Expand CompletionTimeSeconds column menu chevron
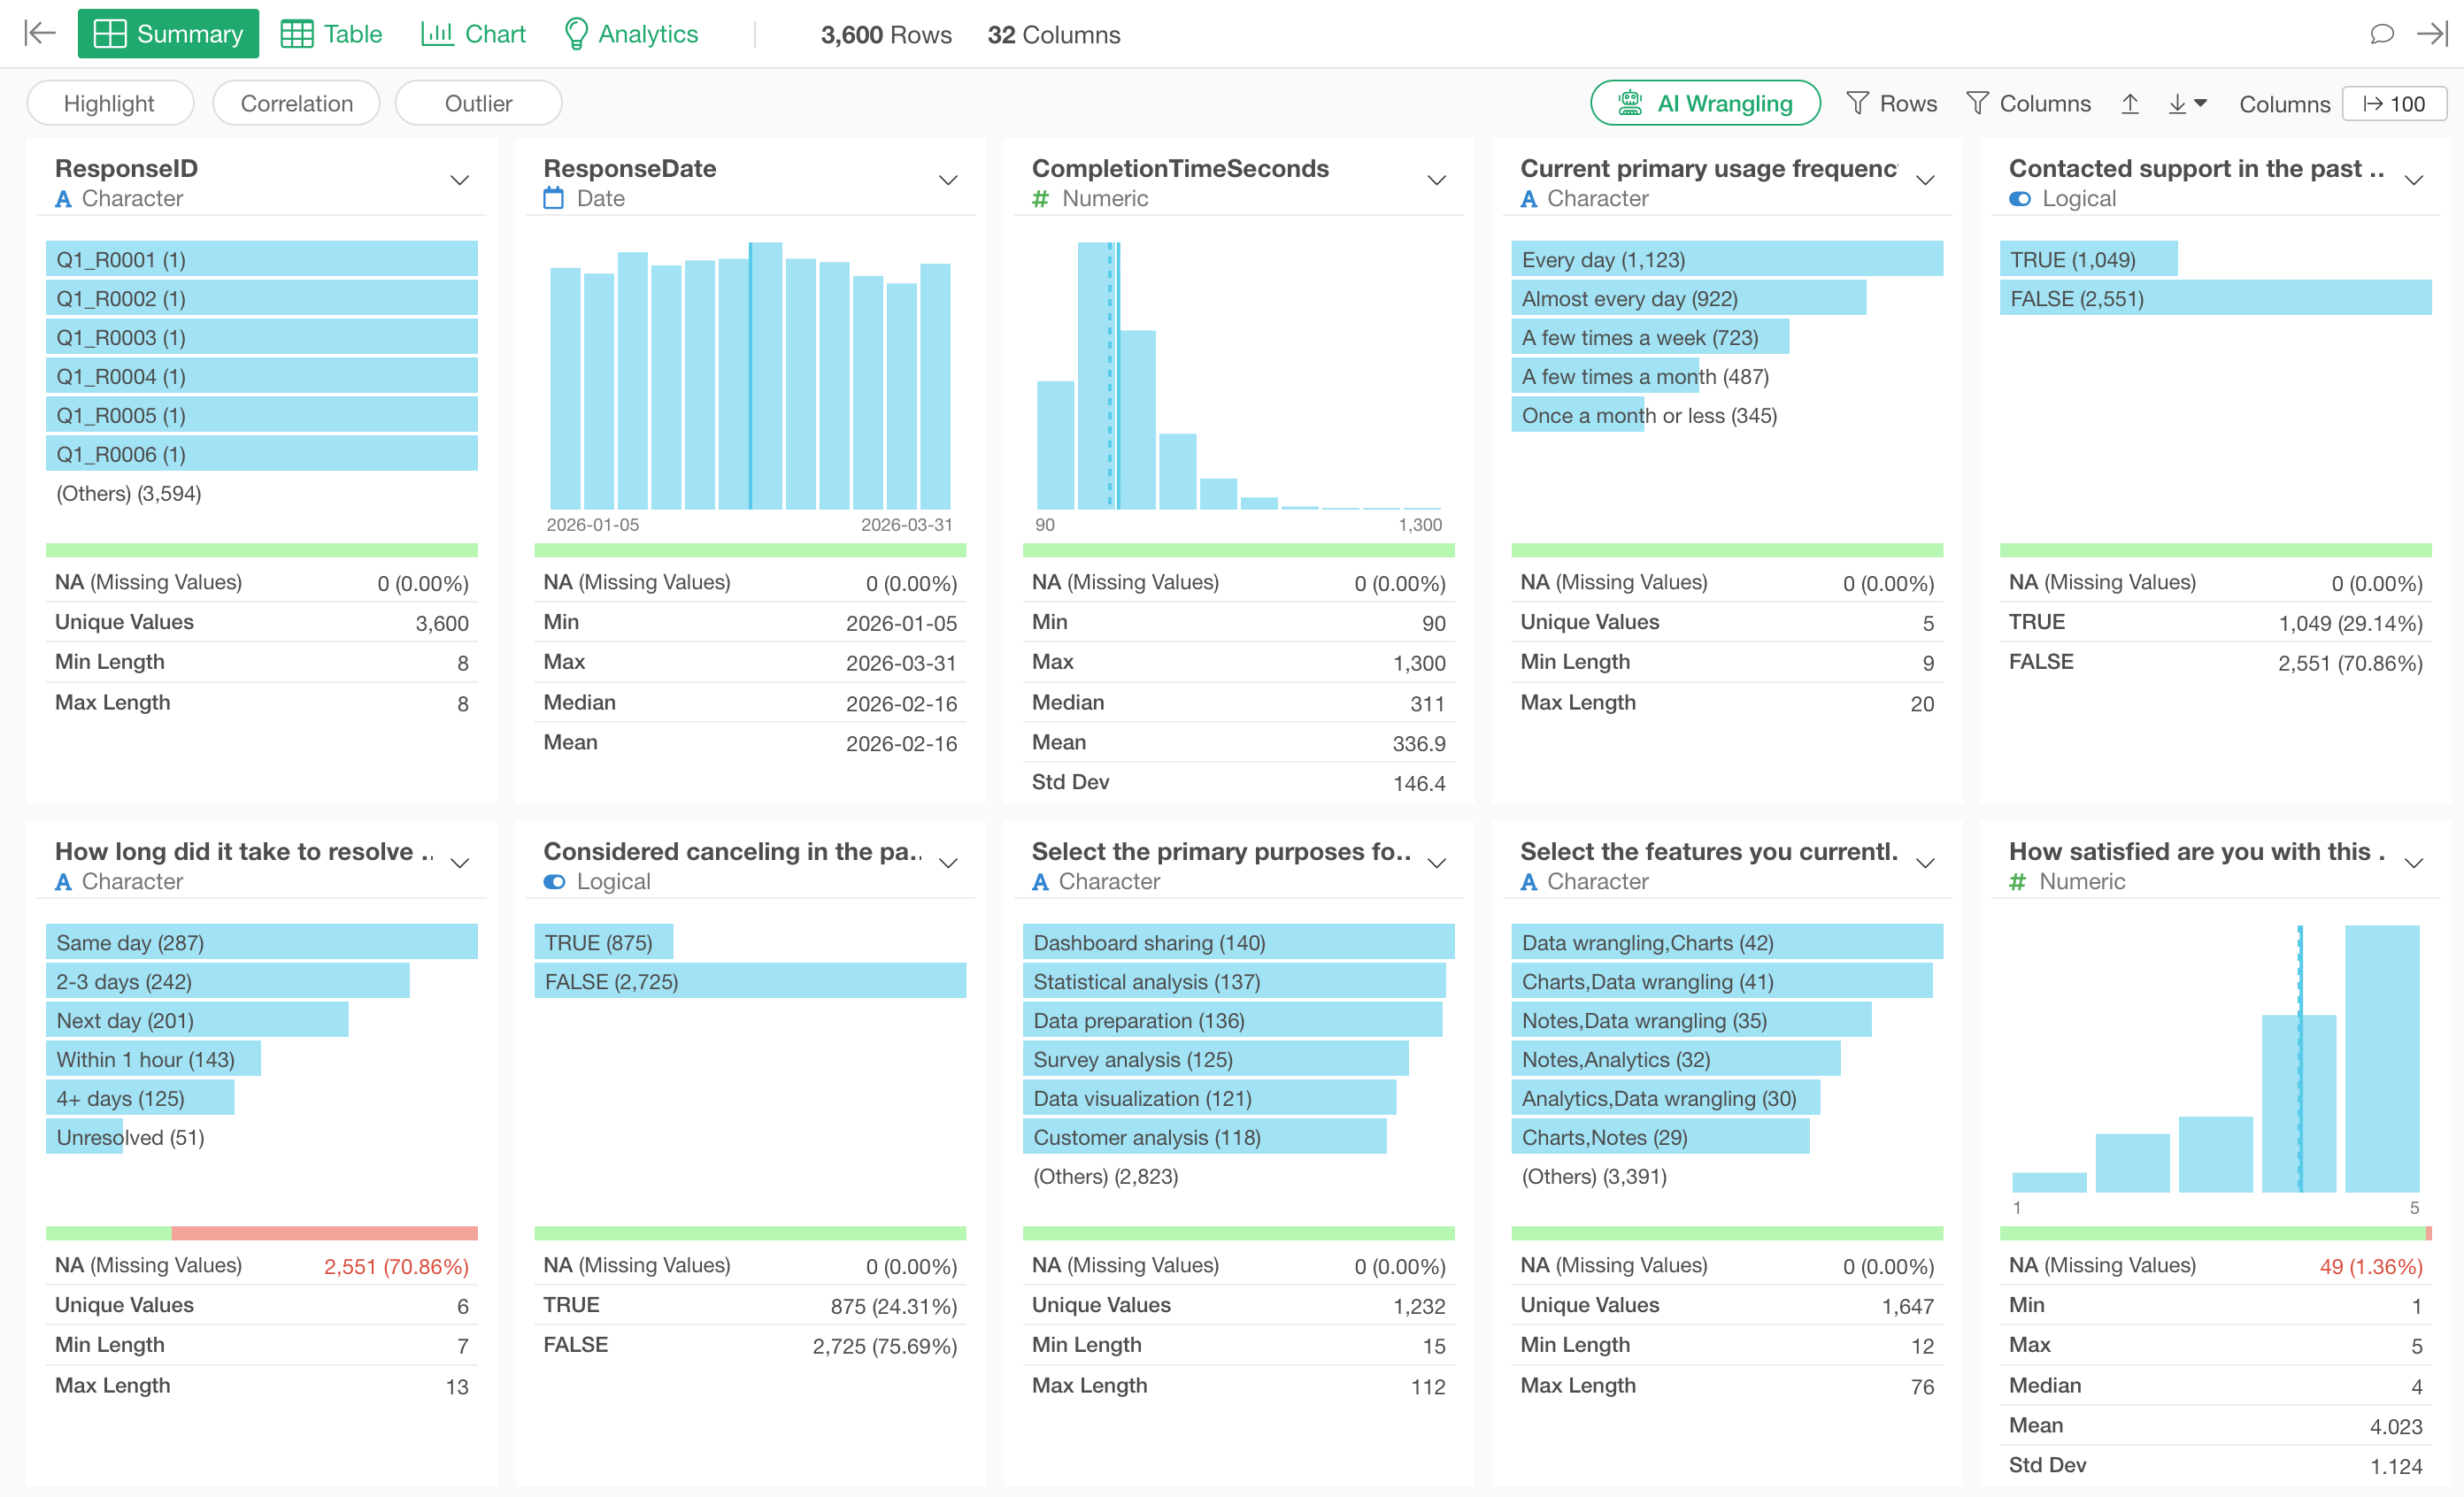2464x1497 pixels. 1436,180
